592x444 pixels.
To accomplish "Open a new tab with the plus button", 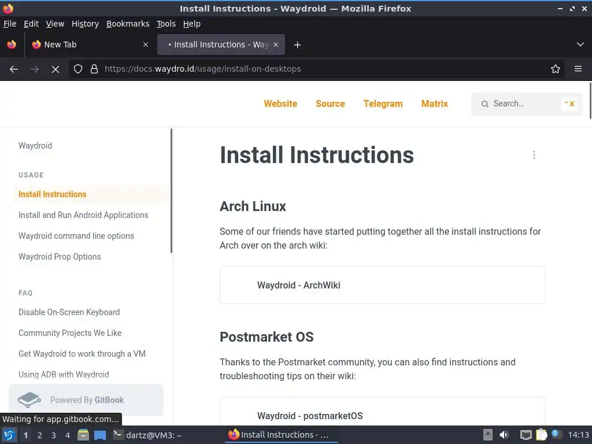I will [x=298, y=45].
